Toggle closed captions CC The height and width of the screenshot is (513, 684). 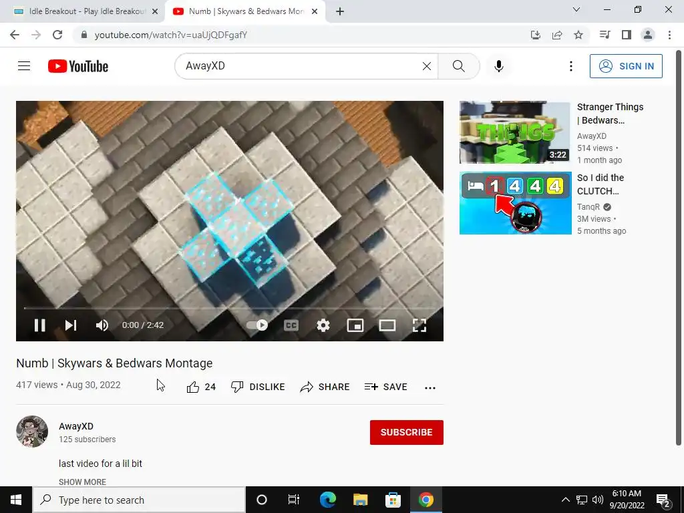coord(291,325)
